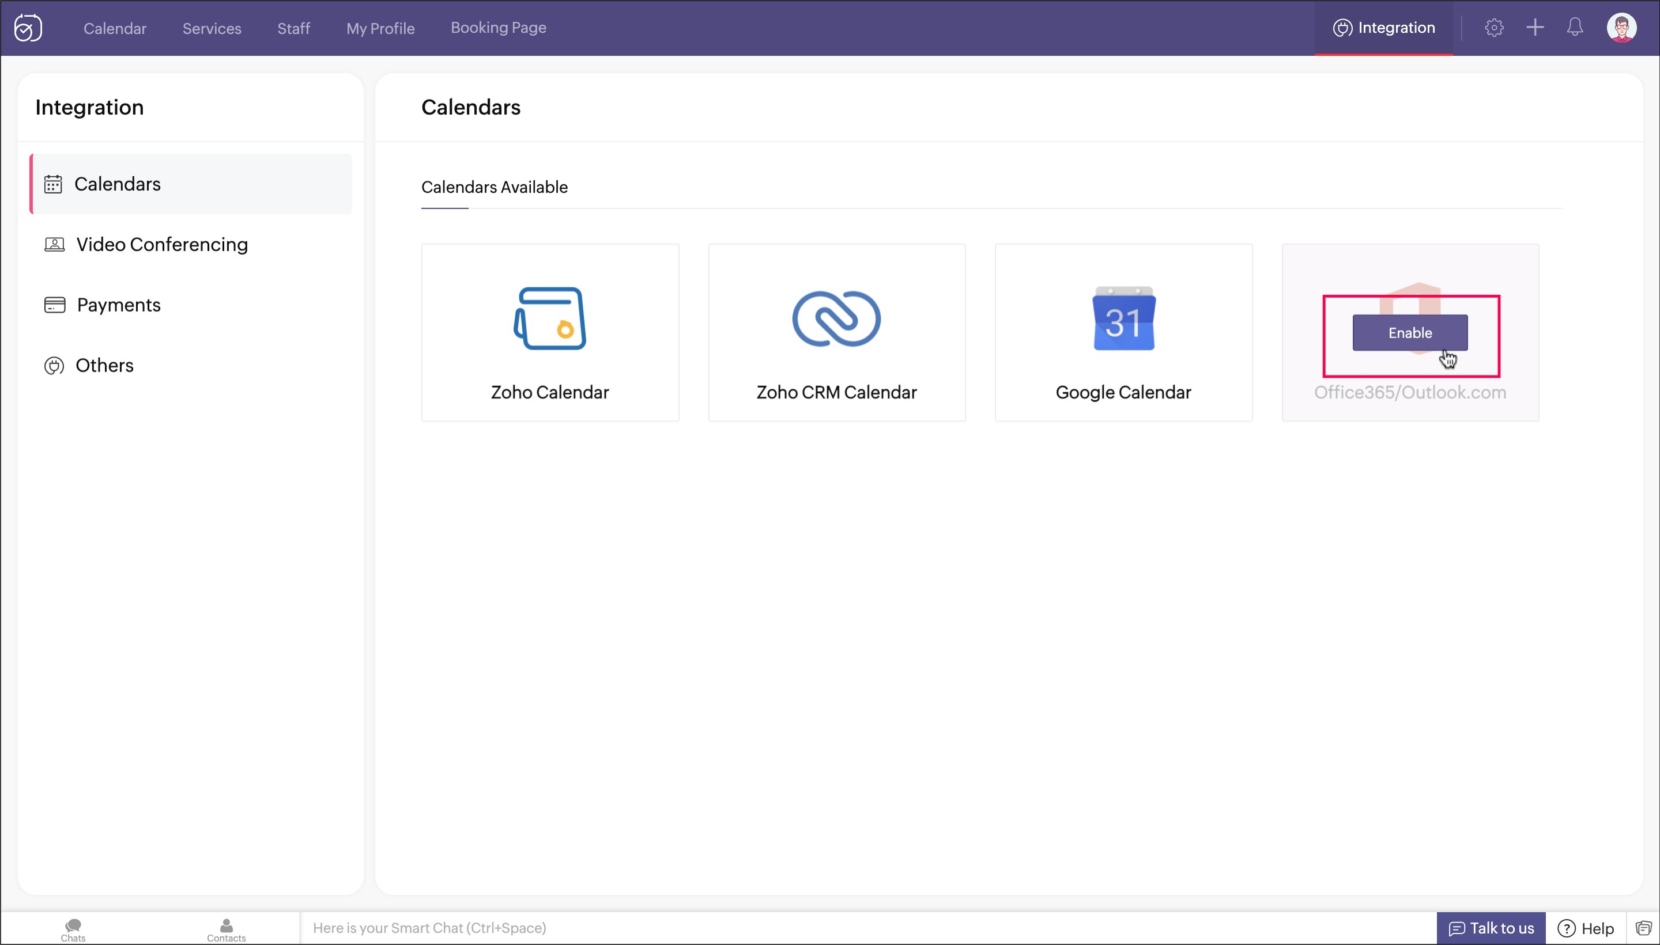Open the Booking Page menu
Image resolution: width=1660 pixels, height=945 pixels.
498,28
